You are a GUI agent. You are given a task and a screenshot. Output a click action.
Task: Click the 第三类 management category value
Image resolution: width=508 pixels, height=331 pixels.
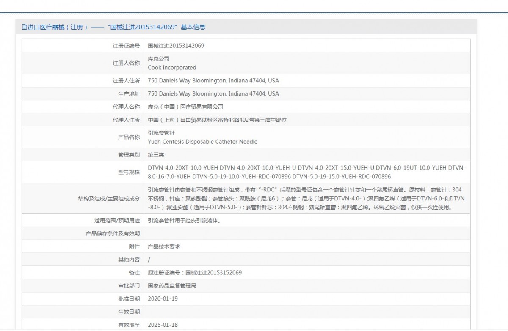156,155
